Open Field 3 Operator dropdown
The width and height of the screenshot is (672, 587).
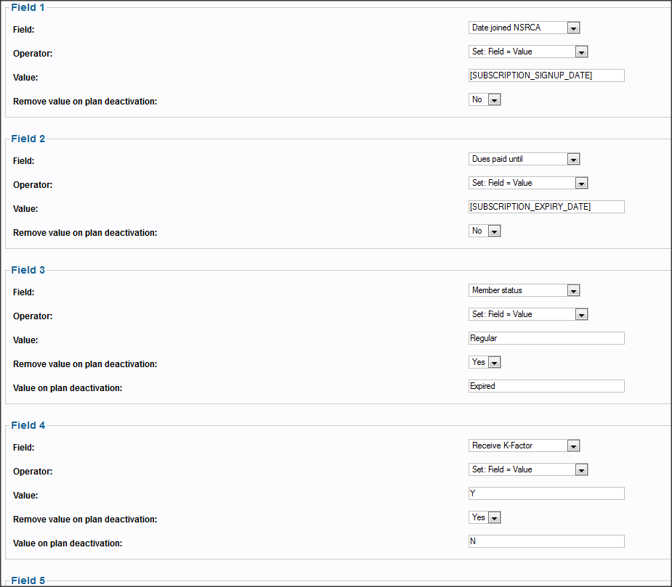528,315
